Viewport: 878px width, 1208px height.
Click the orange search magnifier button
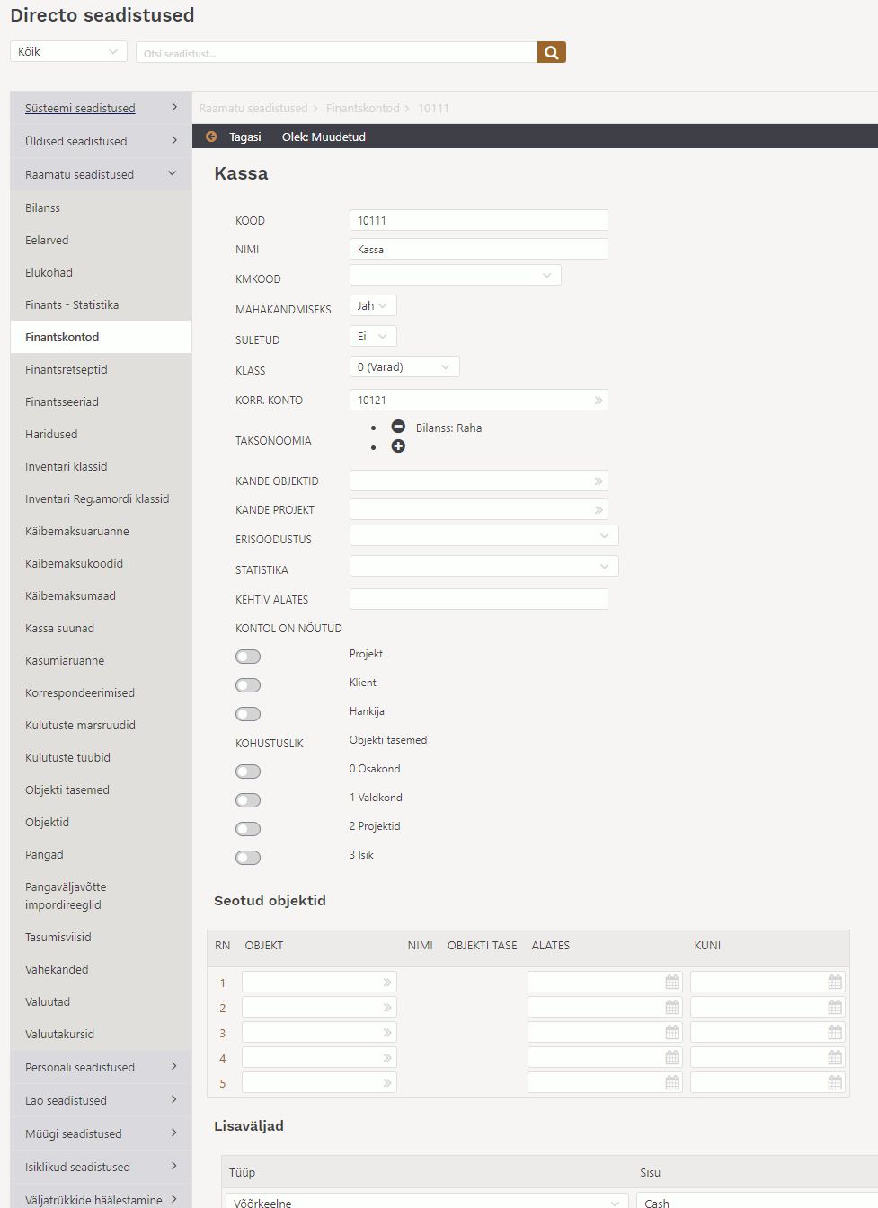point(552,52)
